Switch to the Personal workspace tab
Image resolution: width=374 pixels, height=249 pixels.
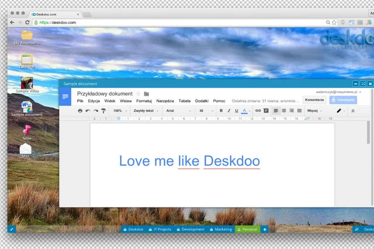pyautogui.click(x=248, y=229)
